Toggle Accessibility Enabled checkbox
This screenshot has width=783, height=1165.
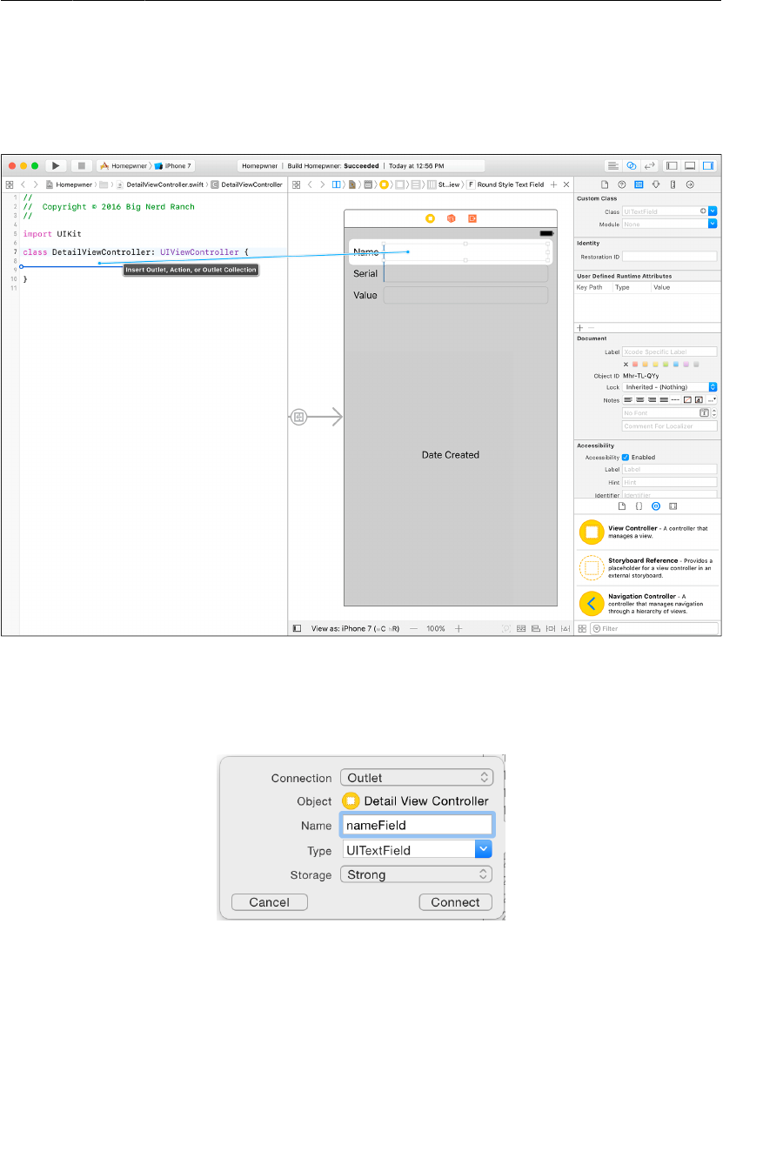coord(626,458)
